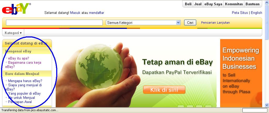The height and width of the screenshot is (113, 269).
Task: Open Peta Situs link
Action: (x=240, y=13)
